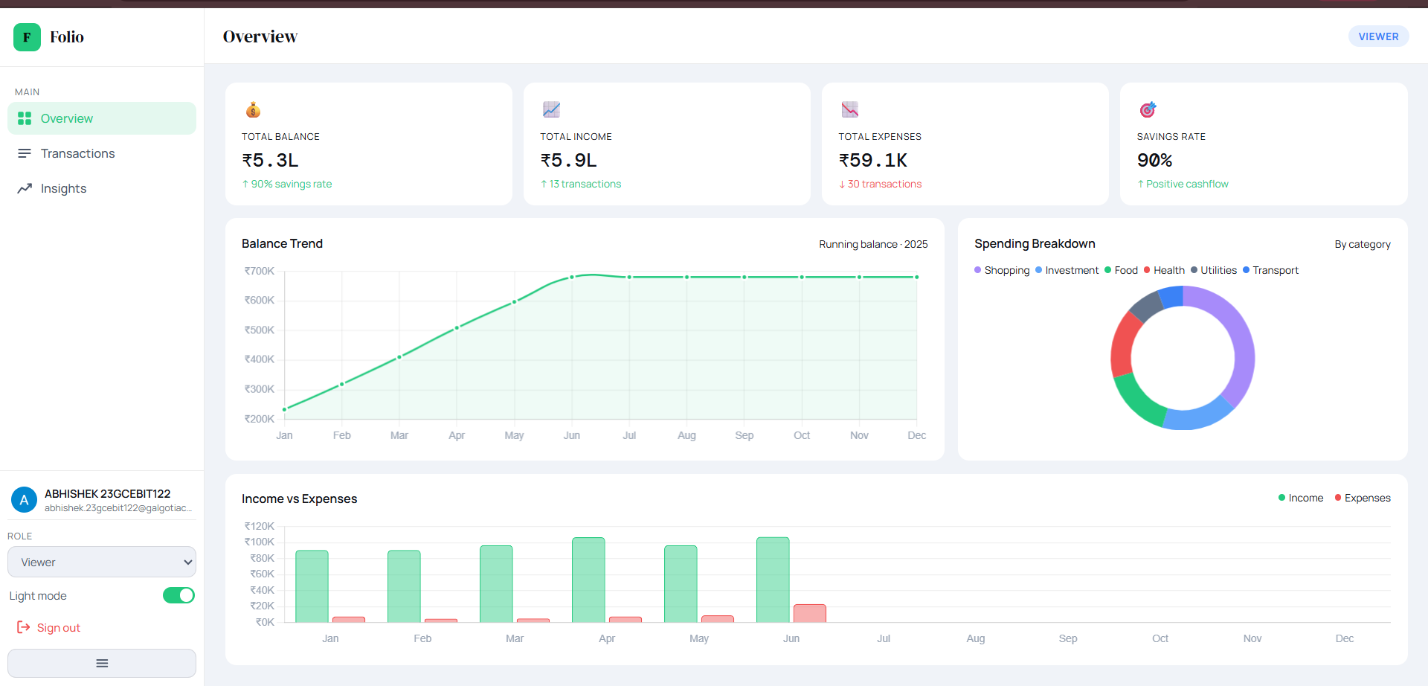Toggle Food legend entry

click(1121, 270)
